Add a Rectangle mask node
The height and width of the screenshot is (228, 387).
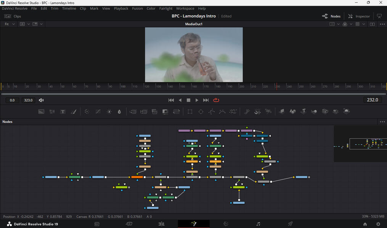coord(190,111)
